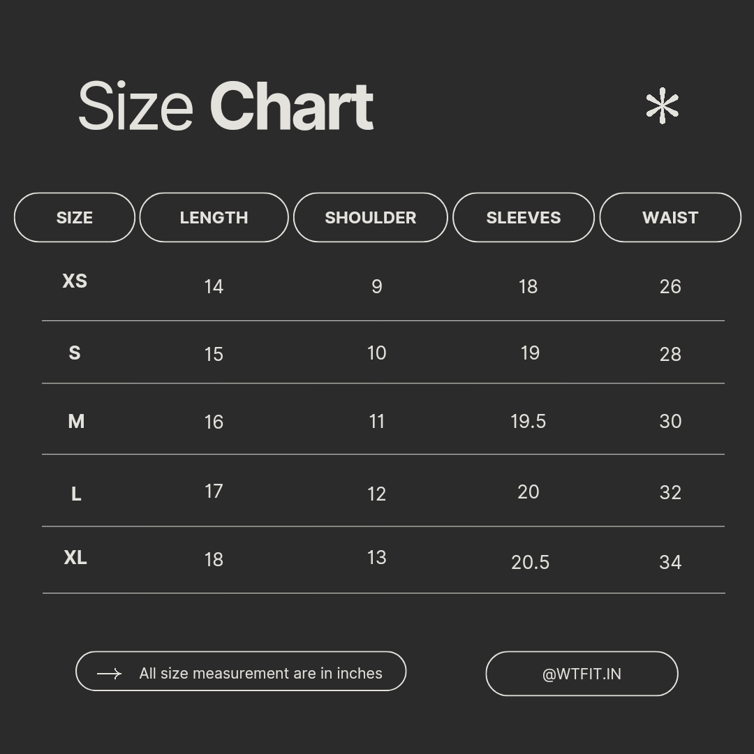Select the shoulder value 9 for XS
Image resolution: width=754 pixels, height=754 pixels.
377,286
